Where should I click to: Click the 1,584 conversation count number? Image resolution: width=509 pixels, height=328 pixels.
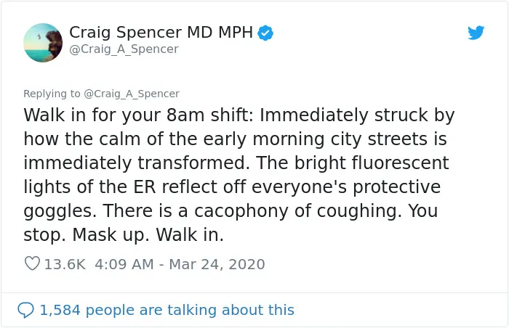point(60,310)
